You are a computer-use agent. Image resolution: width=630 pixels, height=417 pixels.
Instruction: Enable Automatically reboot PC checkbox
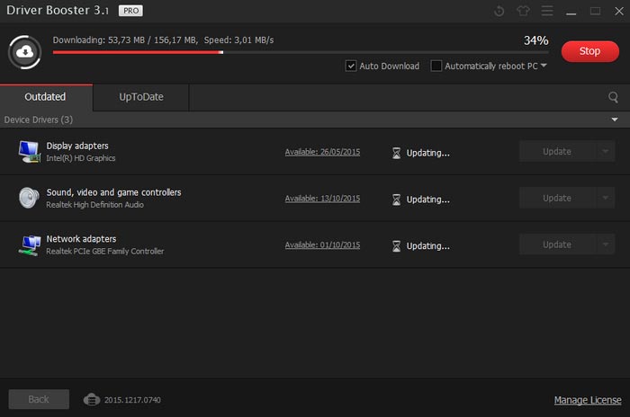click(x=436, y=66)
